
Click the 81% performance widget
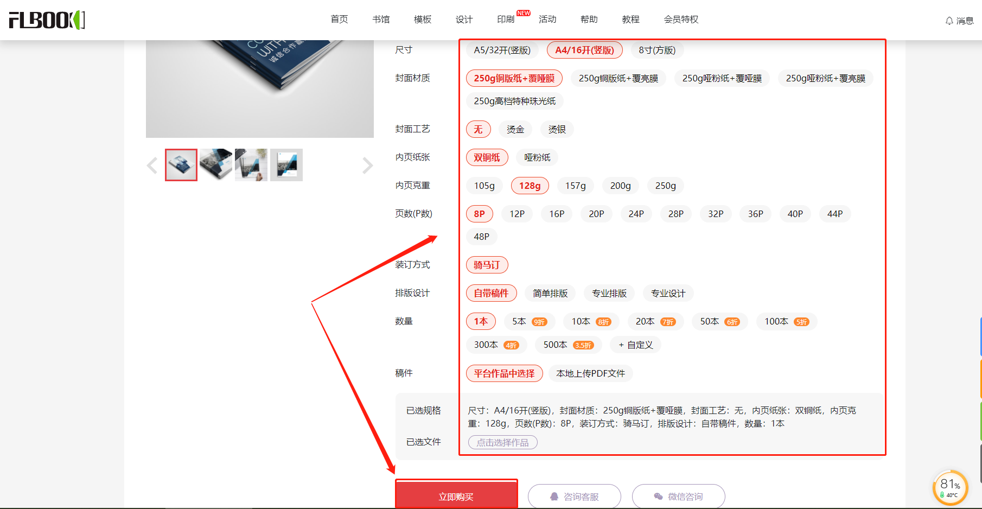(x=951, y=487)
